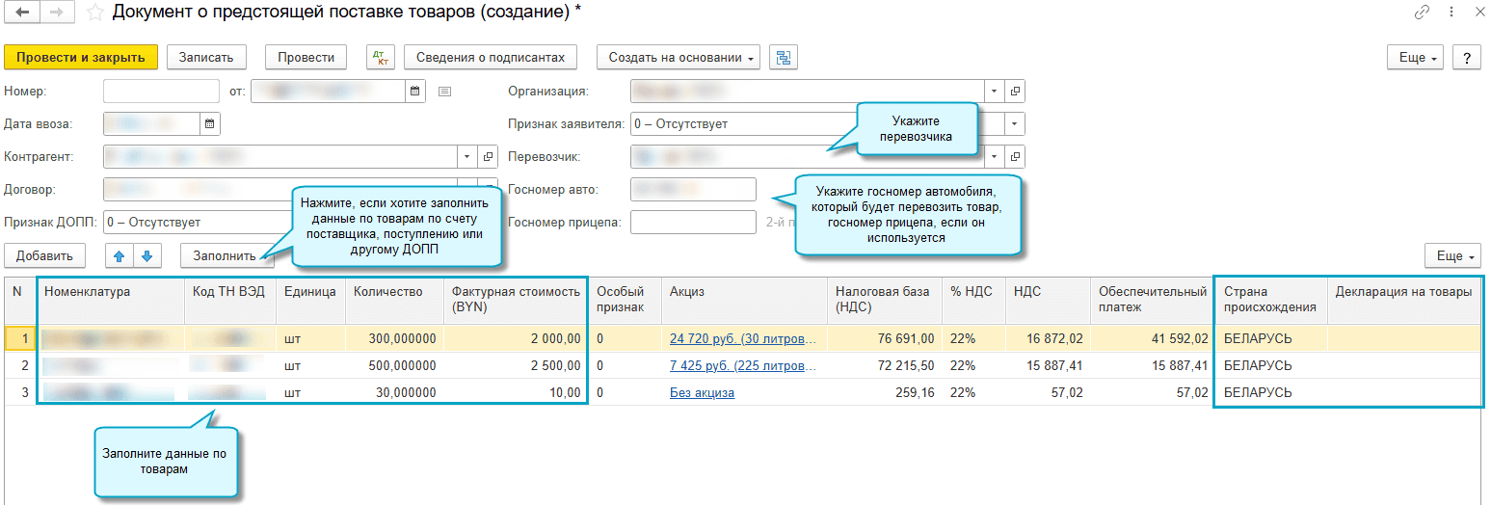This screenshot has height=505, width=1491.
Task: Click Добавить to add a row
Action: pyautogui.click(x=44, y=255)
